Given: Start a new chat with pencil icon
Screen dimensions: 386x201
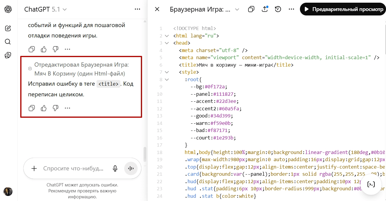Looking at the screenshot, I should 8,29.
